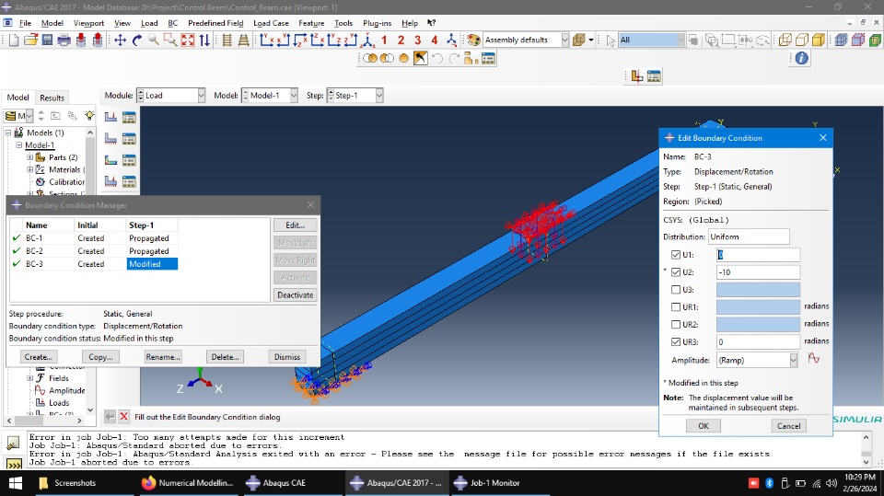
Task: Click the Create Predefined Field tool icon
Action: (x=111, y=160)
